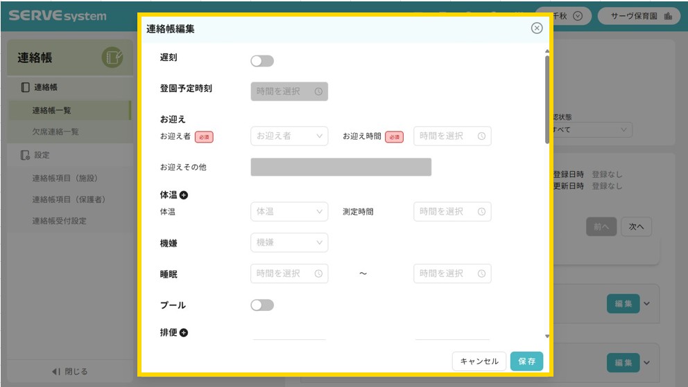Viewport: 688px width, 387px height.
Task: Open 連絡帳受付設定 in the sidebar
Action: [60, 222]
